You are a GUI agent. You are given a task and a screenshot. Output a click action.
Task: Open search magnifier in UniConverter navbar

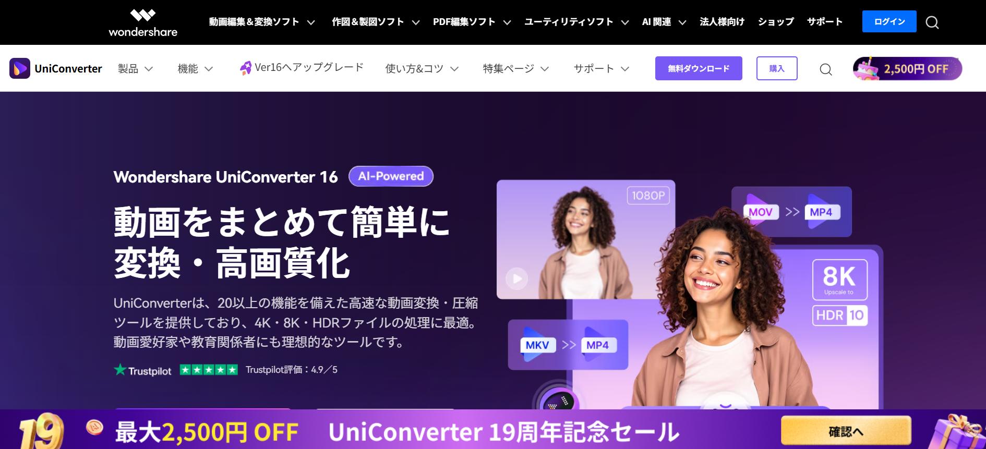(x=826, y=69)
